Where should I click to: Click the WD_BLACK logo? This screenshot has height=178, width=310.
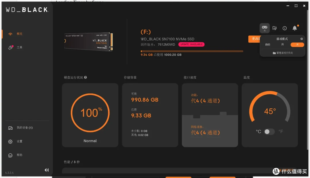pos(27,10)
